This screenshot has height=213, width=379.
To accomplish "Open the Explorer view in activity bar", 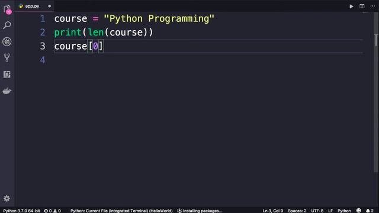I will coord(7,9).
